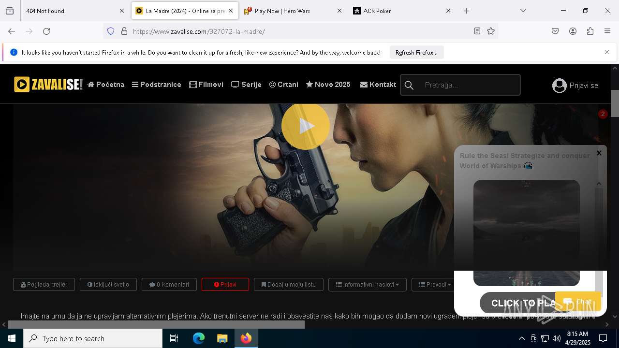This screenshot has height=348, width=619.
Task: Click the ad popup scroll-up arrow
Action: 599,184
